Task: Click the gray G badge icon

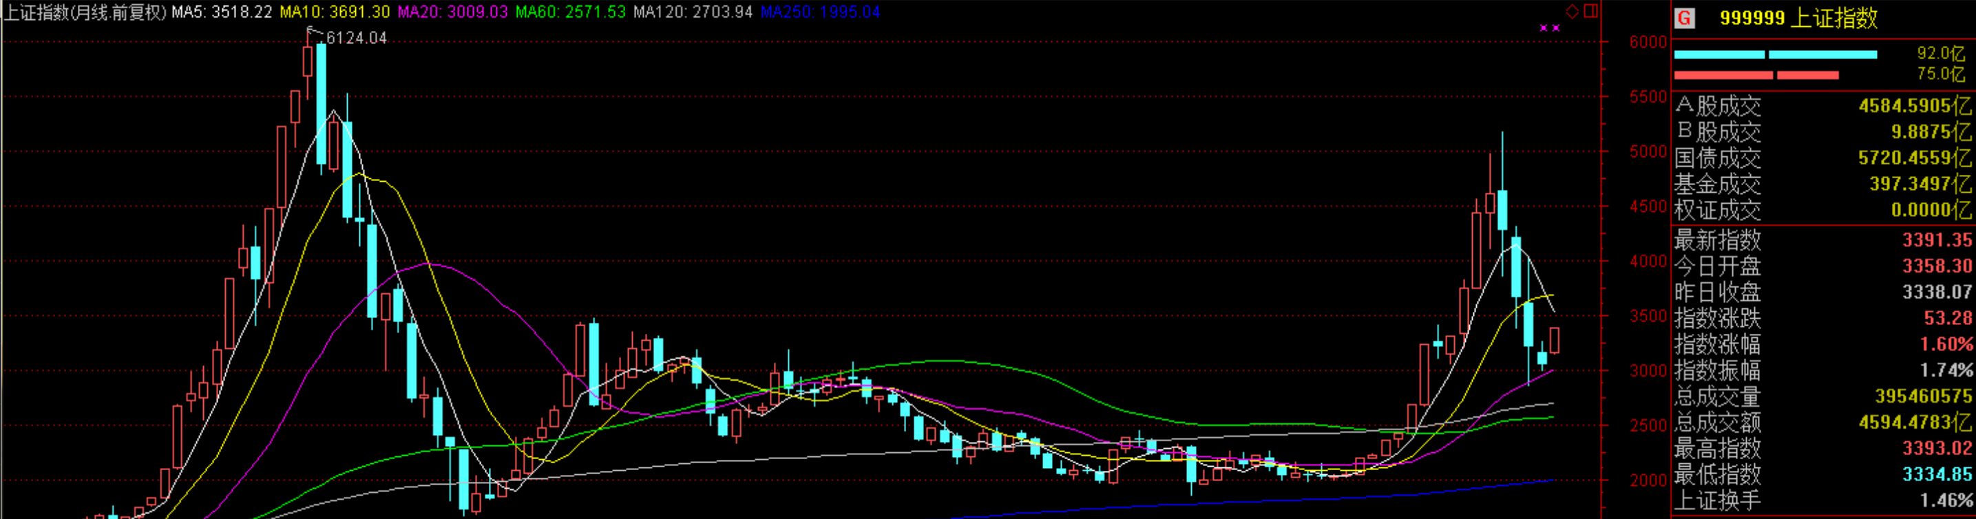Action: [x=1684, y=18]
